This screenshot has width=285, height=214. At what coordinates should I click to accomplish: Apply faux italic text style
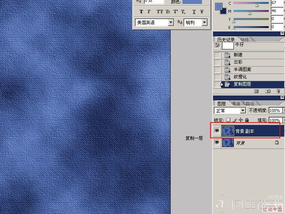(149, 12)
